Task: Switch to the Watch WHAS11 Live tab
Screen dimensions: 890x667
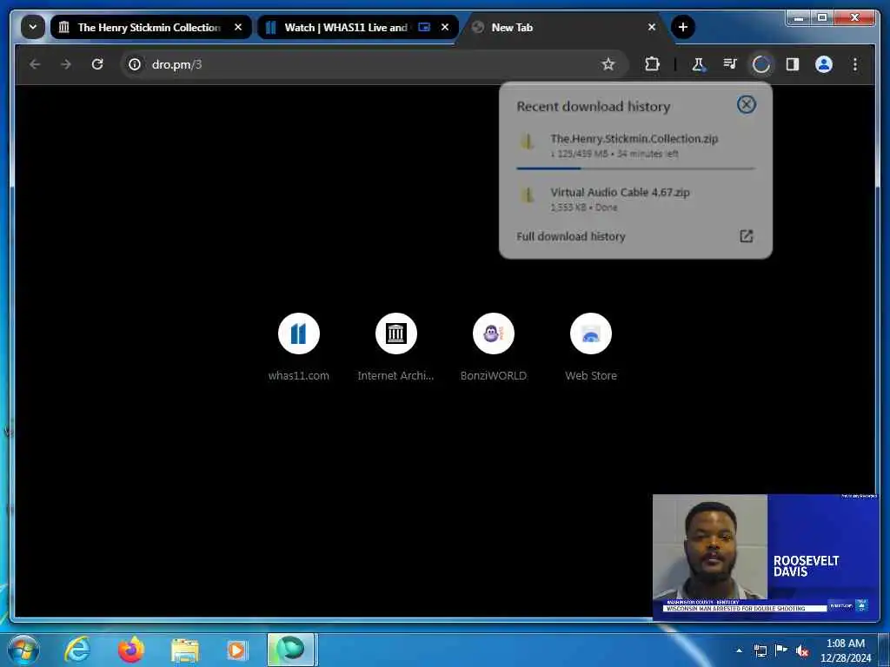Action: point(357,27)
